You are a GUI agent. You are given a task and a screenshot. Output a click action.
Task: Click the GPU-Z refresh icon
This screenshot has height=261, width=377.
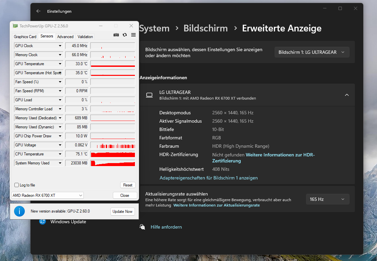tap(125, 35)
